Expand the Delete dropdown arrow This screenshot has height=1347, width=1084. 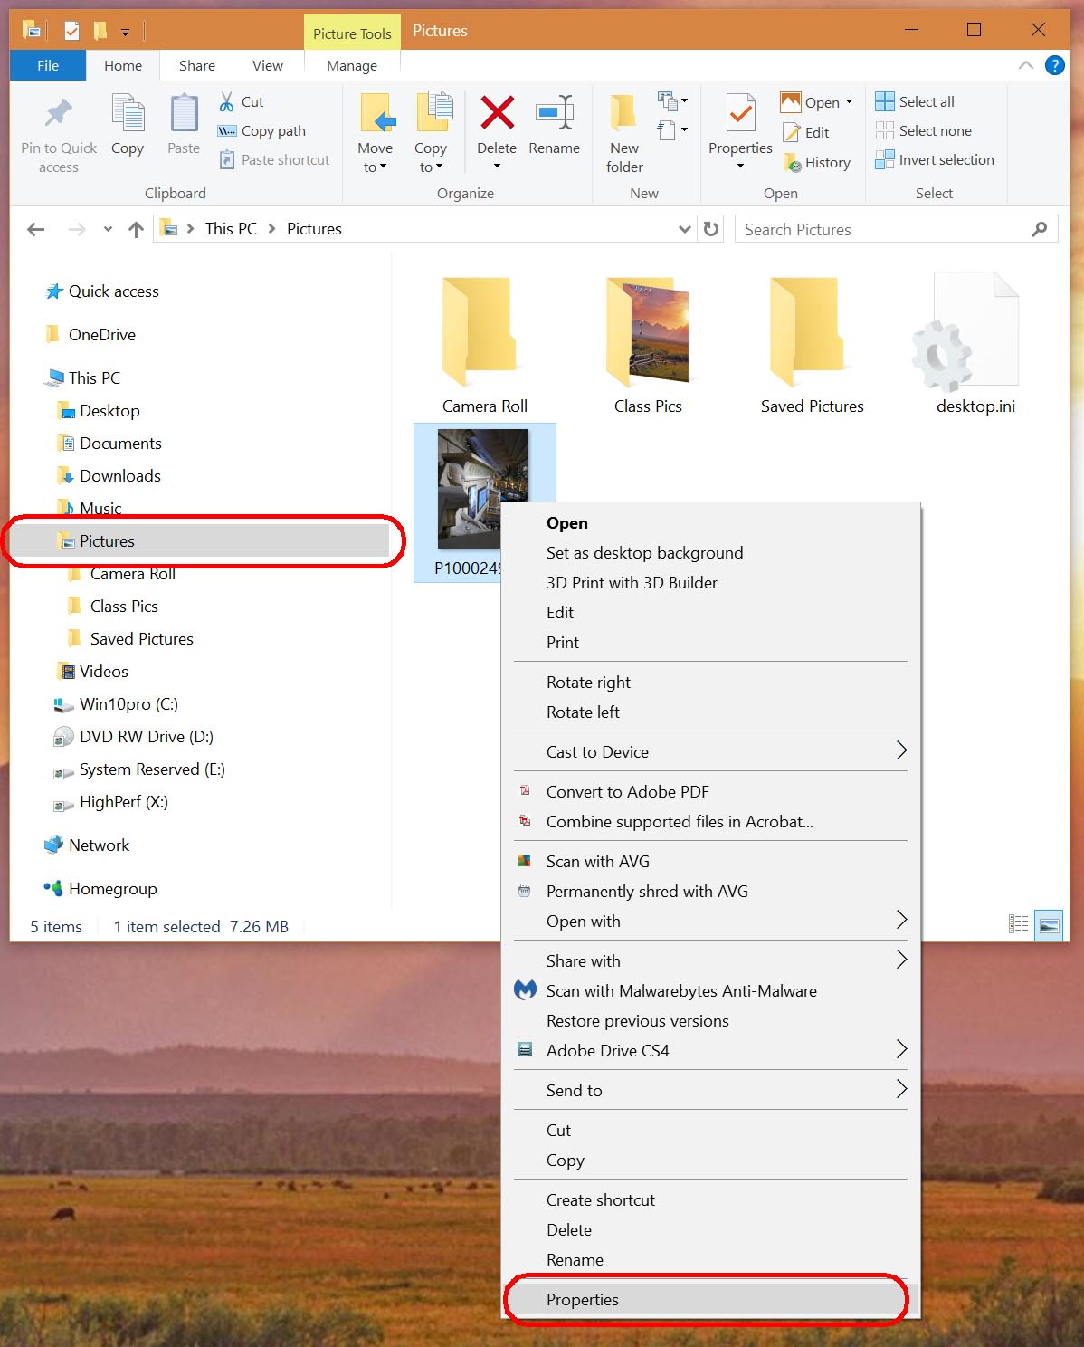click(x=497, y=167)
